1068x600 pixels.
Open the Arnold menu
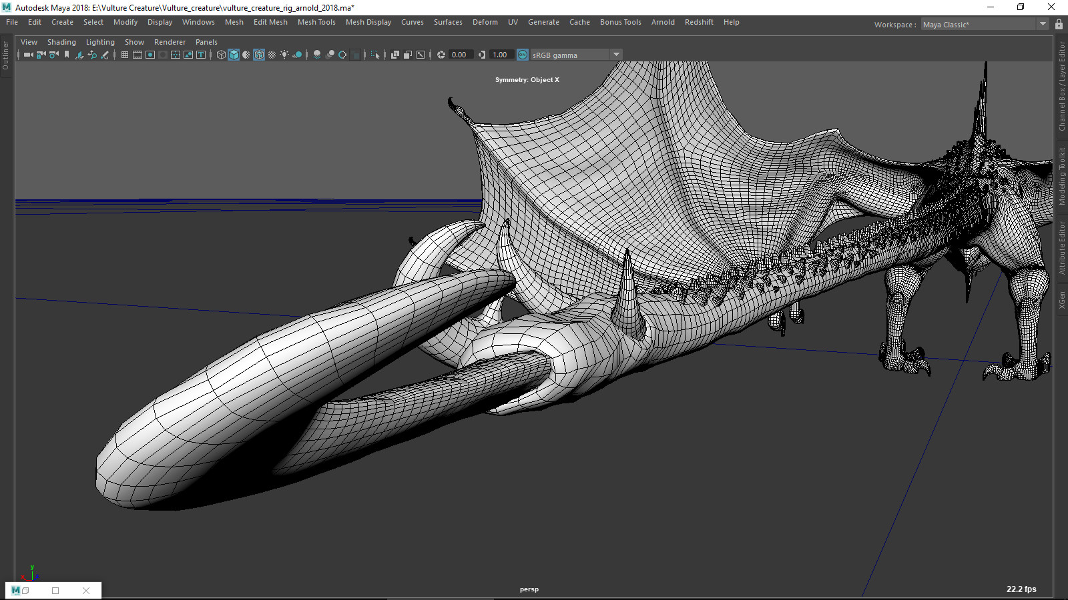(663, 22)
